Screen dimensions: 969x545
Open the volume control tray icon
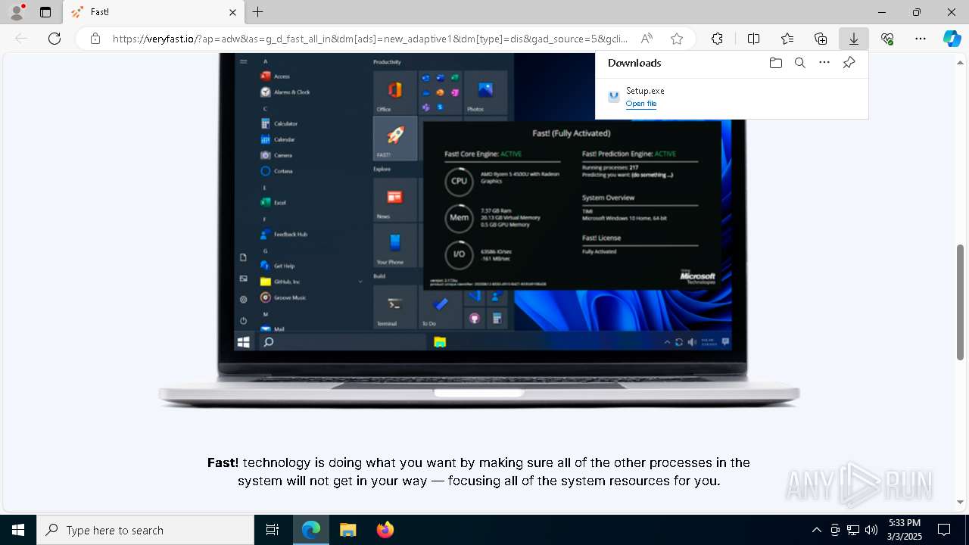point(871,530)
